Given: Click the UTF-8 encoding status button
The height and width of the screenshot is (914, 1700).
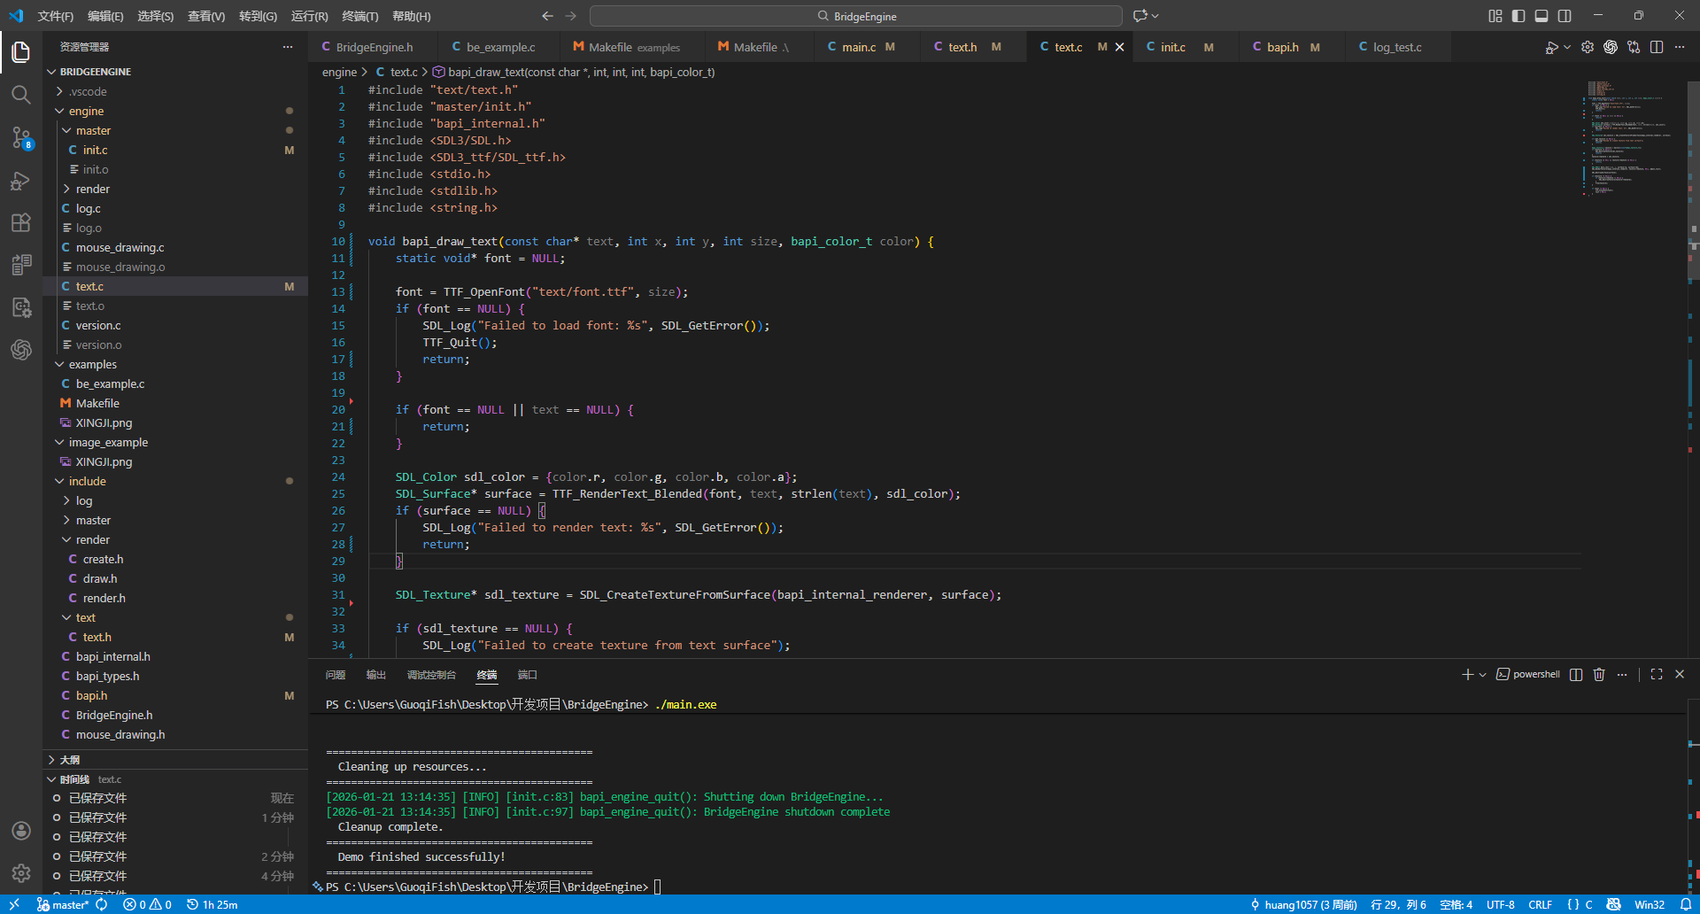Looking at the screenshot, I should 1500,904.
